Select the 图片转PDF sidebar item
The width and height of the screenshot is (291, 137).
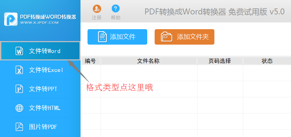click(x=40, y=127)
